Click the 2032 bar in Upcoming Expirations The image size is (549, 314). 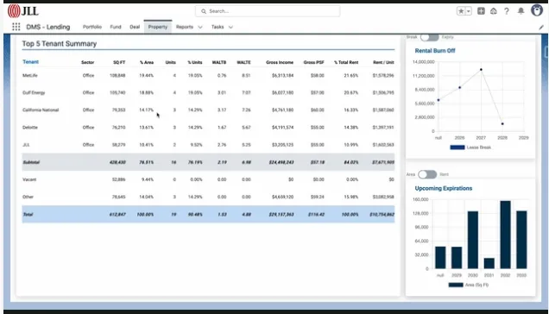point(505,235)
